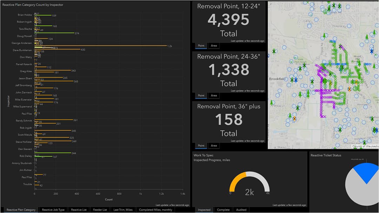Select the orange X marker east of purple grid
This screenshot has width=379, height=213.
coord(349,89)
